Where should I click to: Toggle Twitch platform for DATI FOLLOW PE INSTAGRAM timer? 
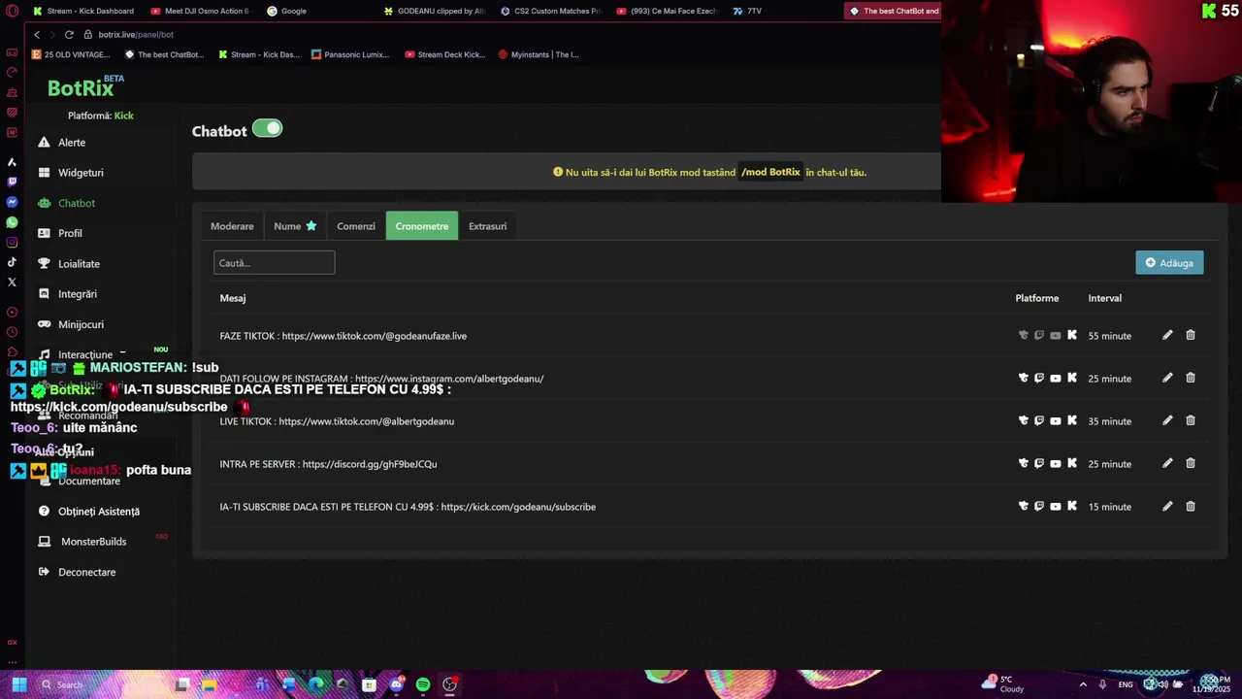pyautogui.click(x=1039, y=378)
